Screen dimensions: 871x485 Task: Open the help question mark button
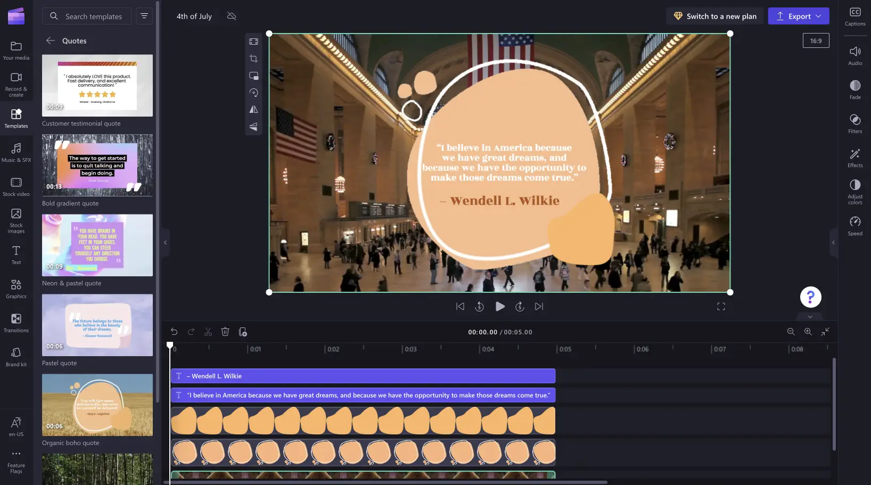[810, 297]
